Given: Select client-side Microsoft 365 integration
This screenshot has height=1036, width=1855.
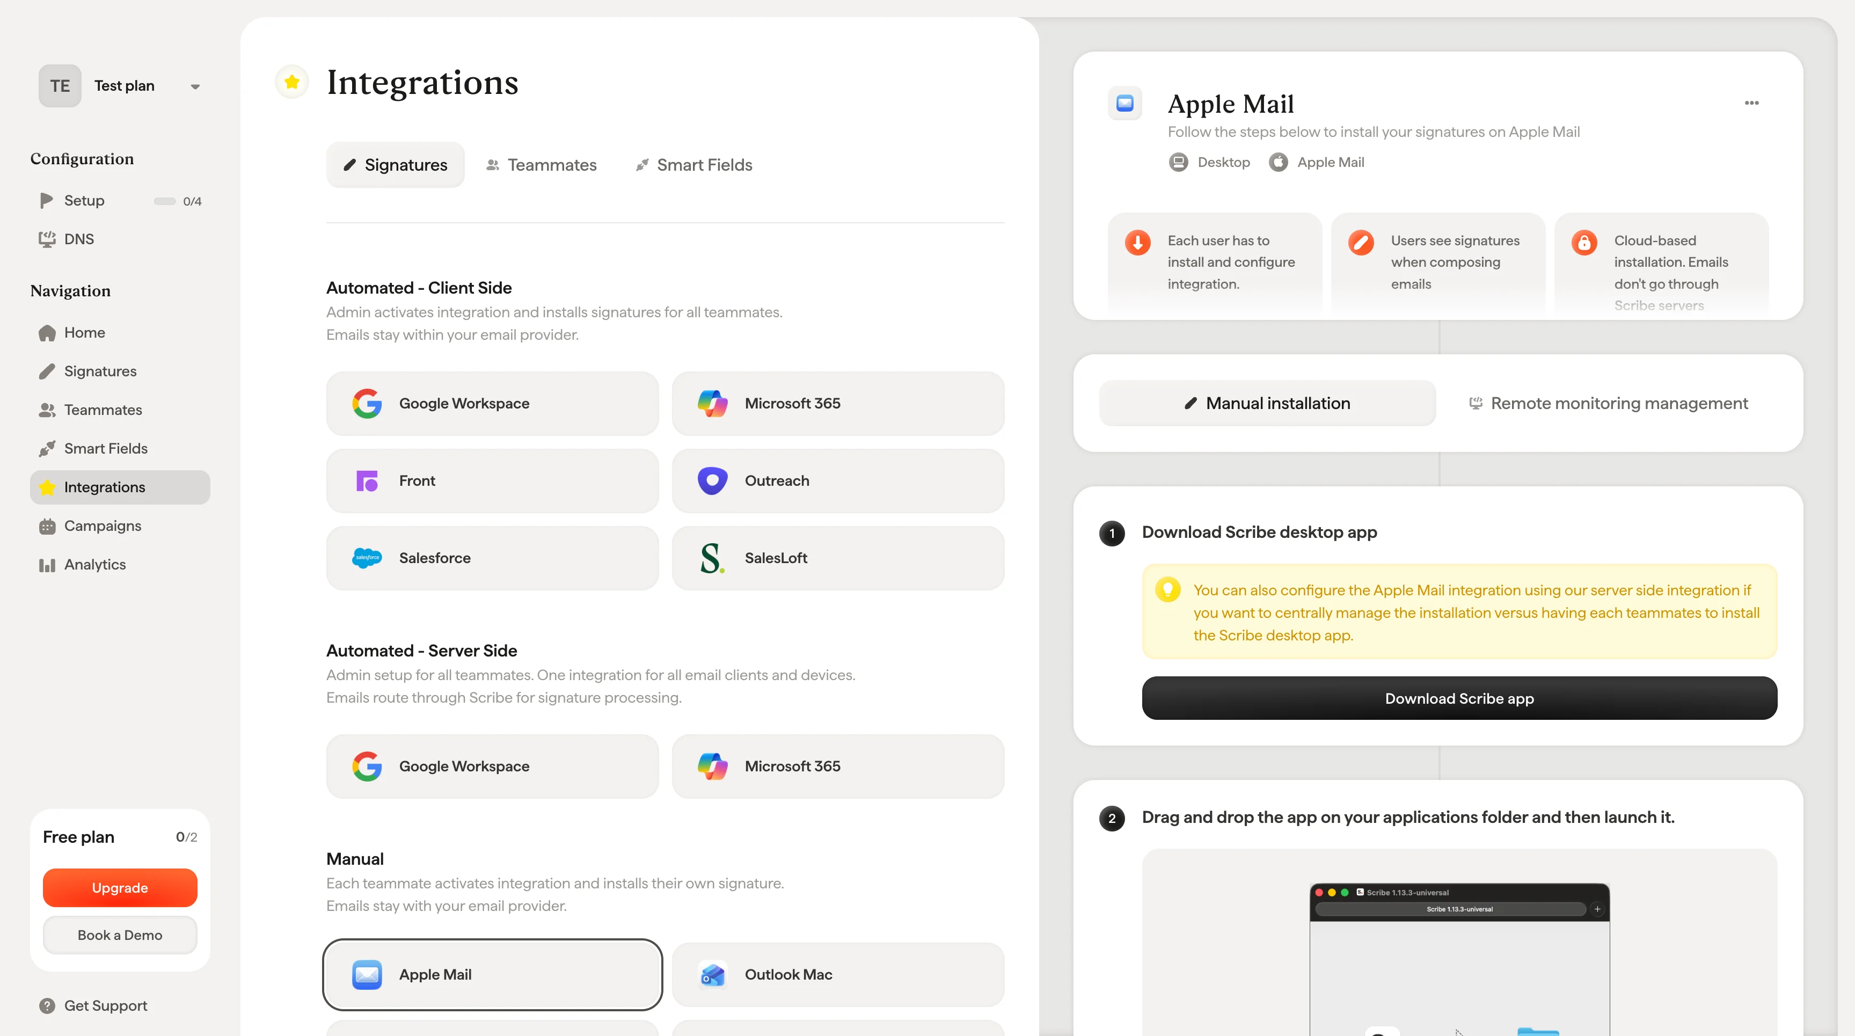Looking at the screenshot, I should [x=838, y=403].
